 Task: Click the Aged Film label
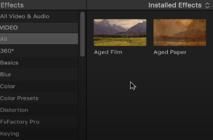[108, 52]
